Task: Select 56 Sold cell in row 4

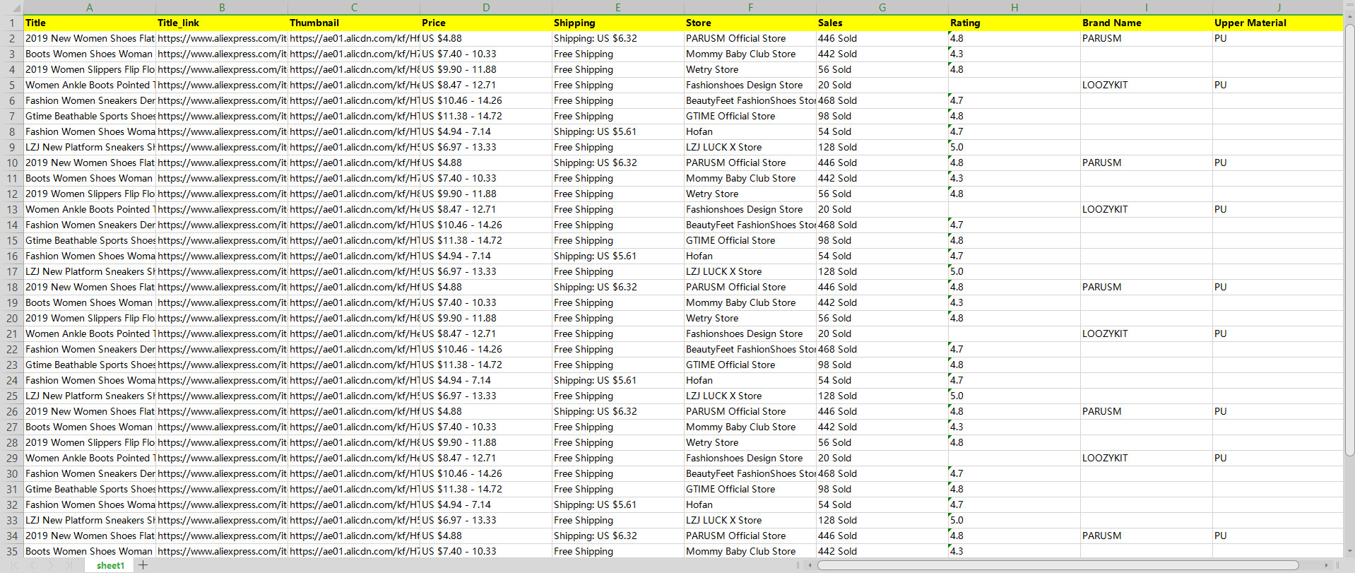Action: click(882, 69)
